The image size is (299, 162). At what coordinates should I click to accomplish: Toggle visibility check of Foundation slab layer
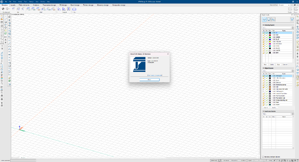pos(267,98)
